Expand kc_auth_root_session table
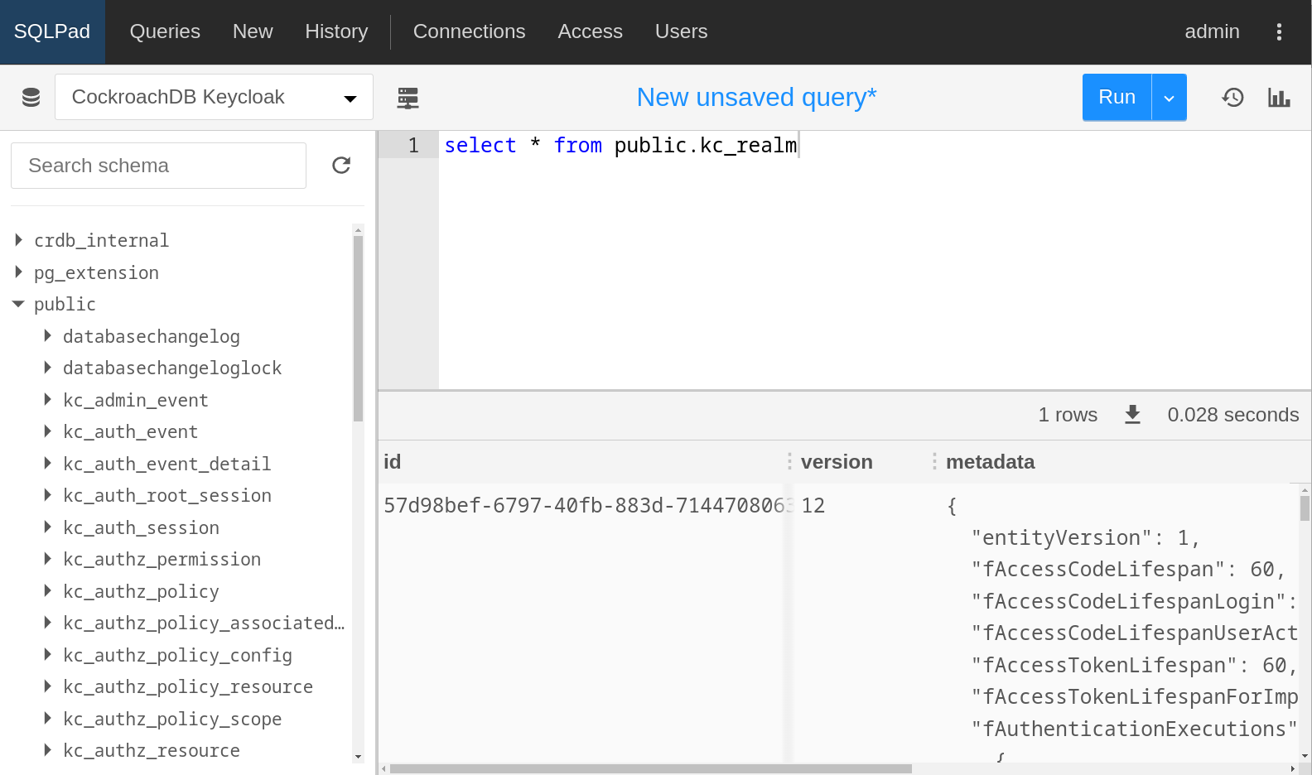 point(47,495)
